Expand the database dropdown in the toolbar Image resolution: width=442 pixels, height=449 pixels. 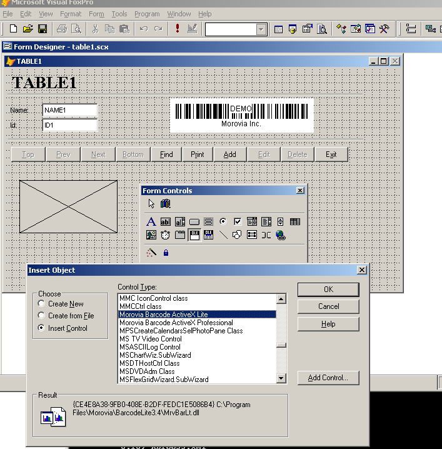tap(261, 29)
